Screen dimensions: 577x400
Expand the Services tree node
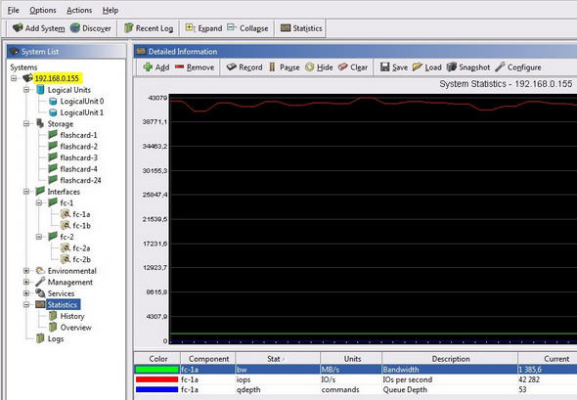click(26, 293)
